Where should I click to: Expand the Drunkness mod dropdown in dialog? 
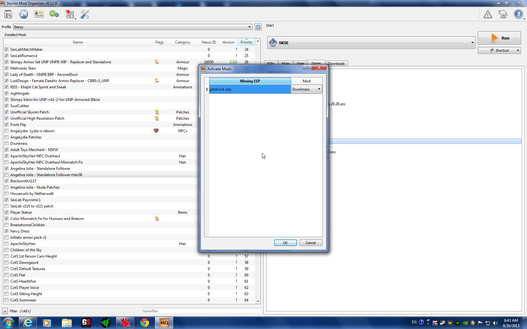(319, 89)
